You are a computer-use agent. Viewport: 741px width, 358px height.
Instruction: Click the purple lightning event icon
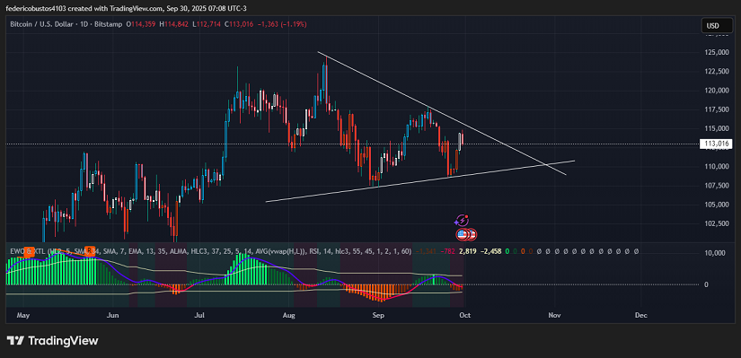(462, 221)
